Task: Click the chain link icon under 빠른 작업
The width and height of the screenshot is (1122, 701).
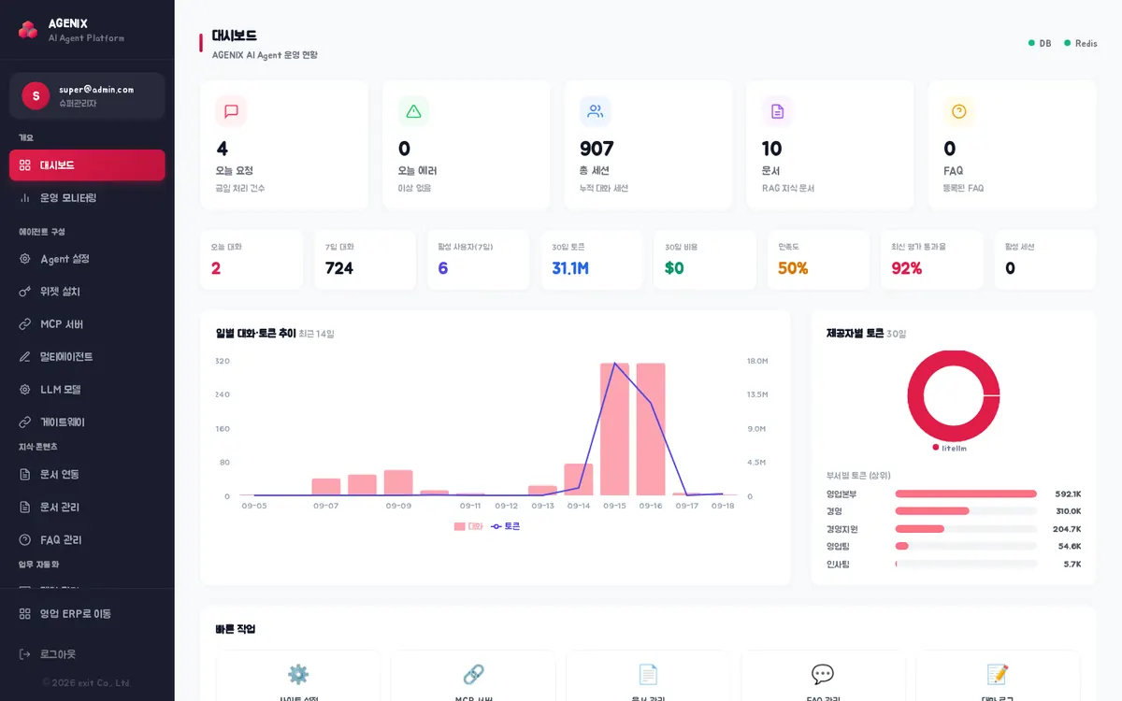Action: tap(473, 675)
